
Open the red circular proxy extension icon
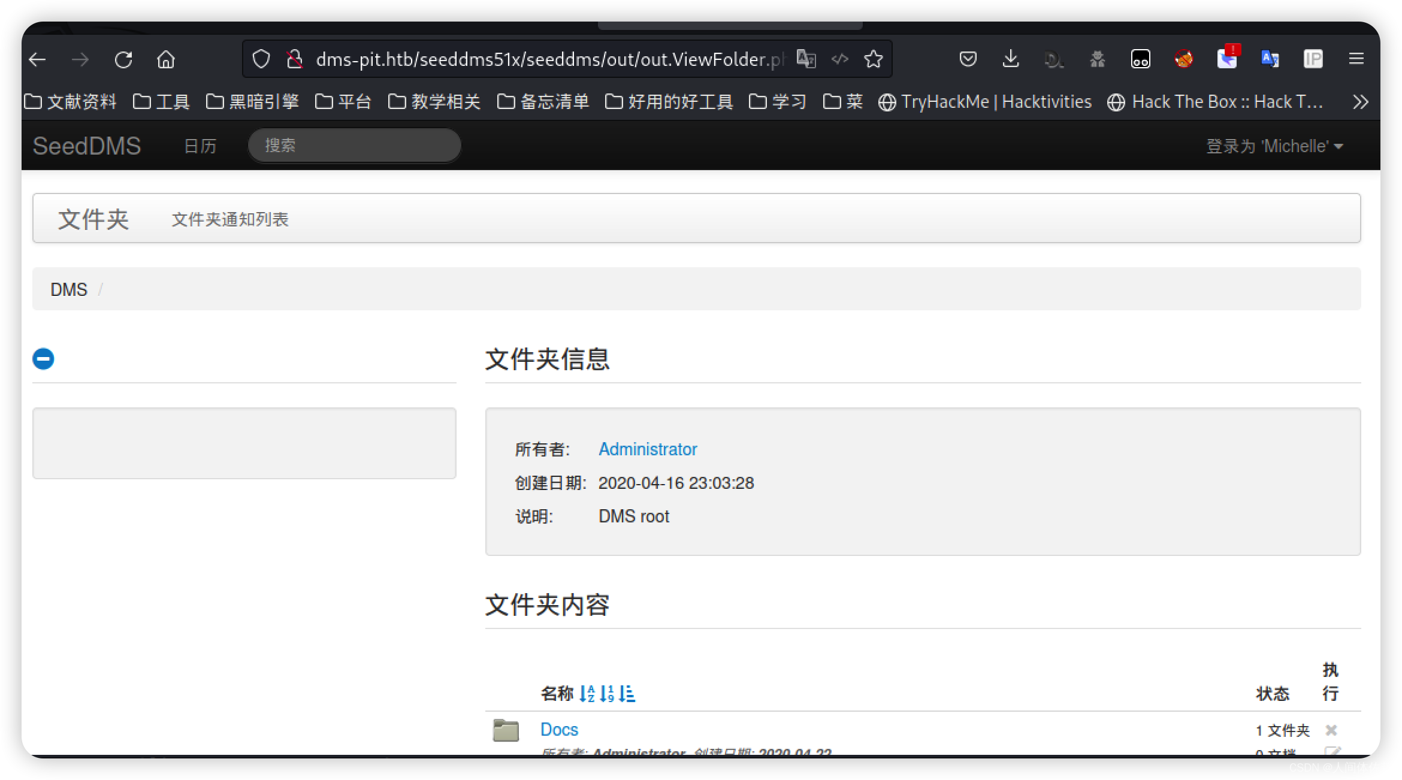[1183, 59]
